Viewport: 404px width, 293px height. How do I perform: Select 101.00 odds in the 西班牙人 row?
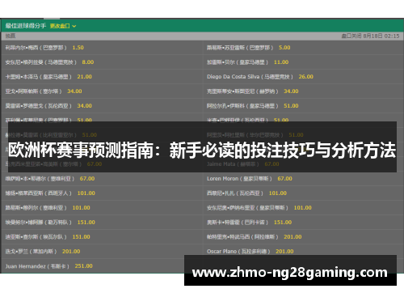[x=86, y=193]
